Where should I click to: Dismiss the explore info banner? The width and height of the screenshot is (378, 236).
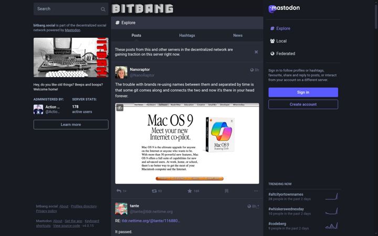(256, 52)
